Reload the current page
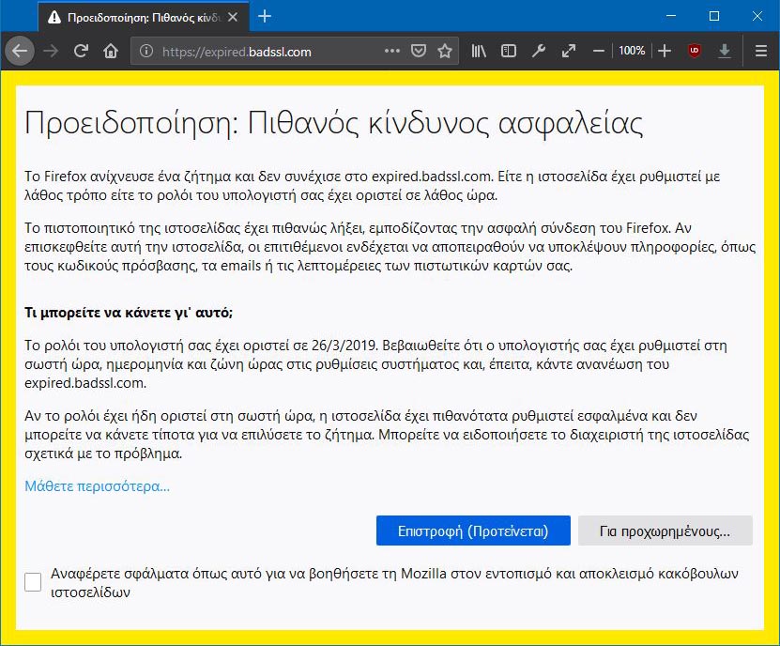This screenshot has width=780, height=646. [81, 51]
